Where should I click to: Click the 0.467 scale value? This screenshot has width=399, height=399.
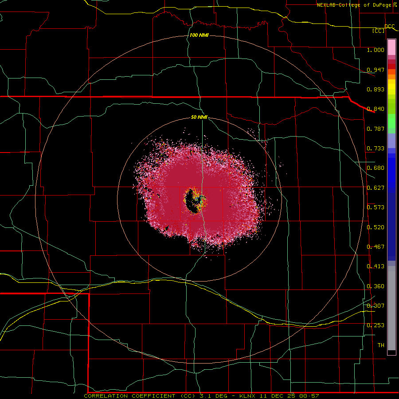[376, 247]
